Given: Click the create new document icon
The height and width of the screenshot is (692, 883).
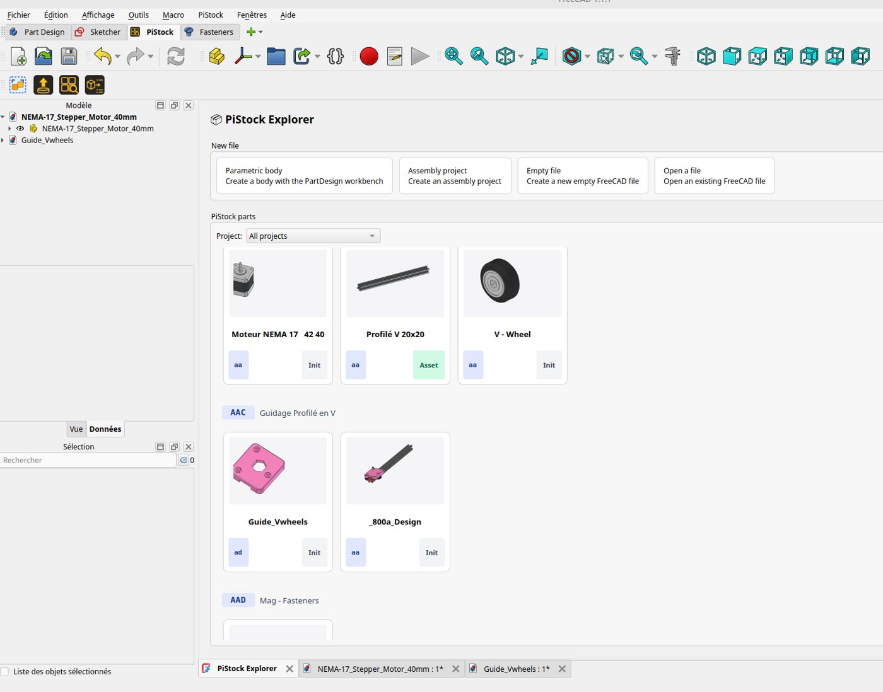Looking at the screenshot, I should [18, 56].
